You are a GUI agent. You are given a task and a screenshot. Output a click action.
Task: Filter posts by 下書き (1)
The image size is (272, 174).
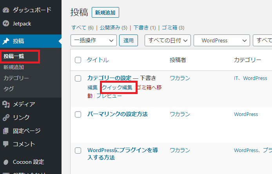(145, 28)
